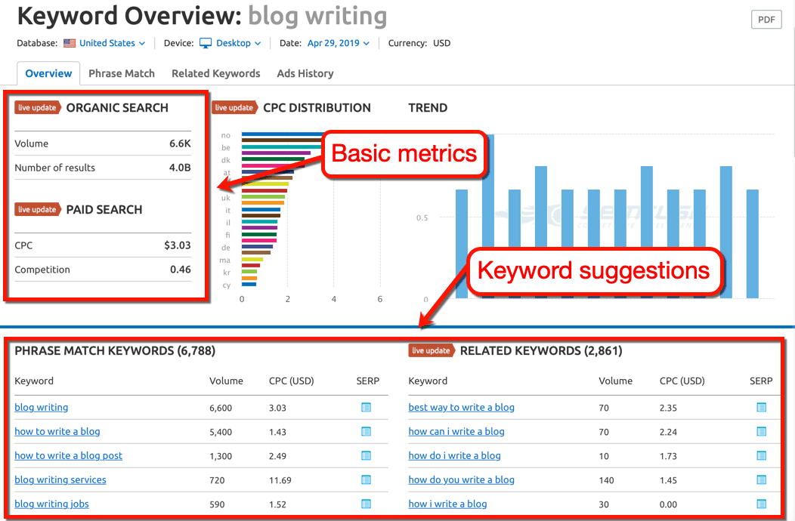Select the United States flag icon

pos(70,43)
